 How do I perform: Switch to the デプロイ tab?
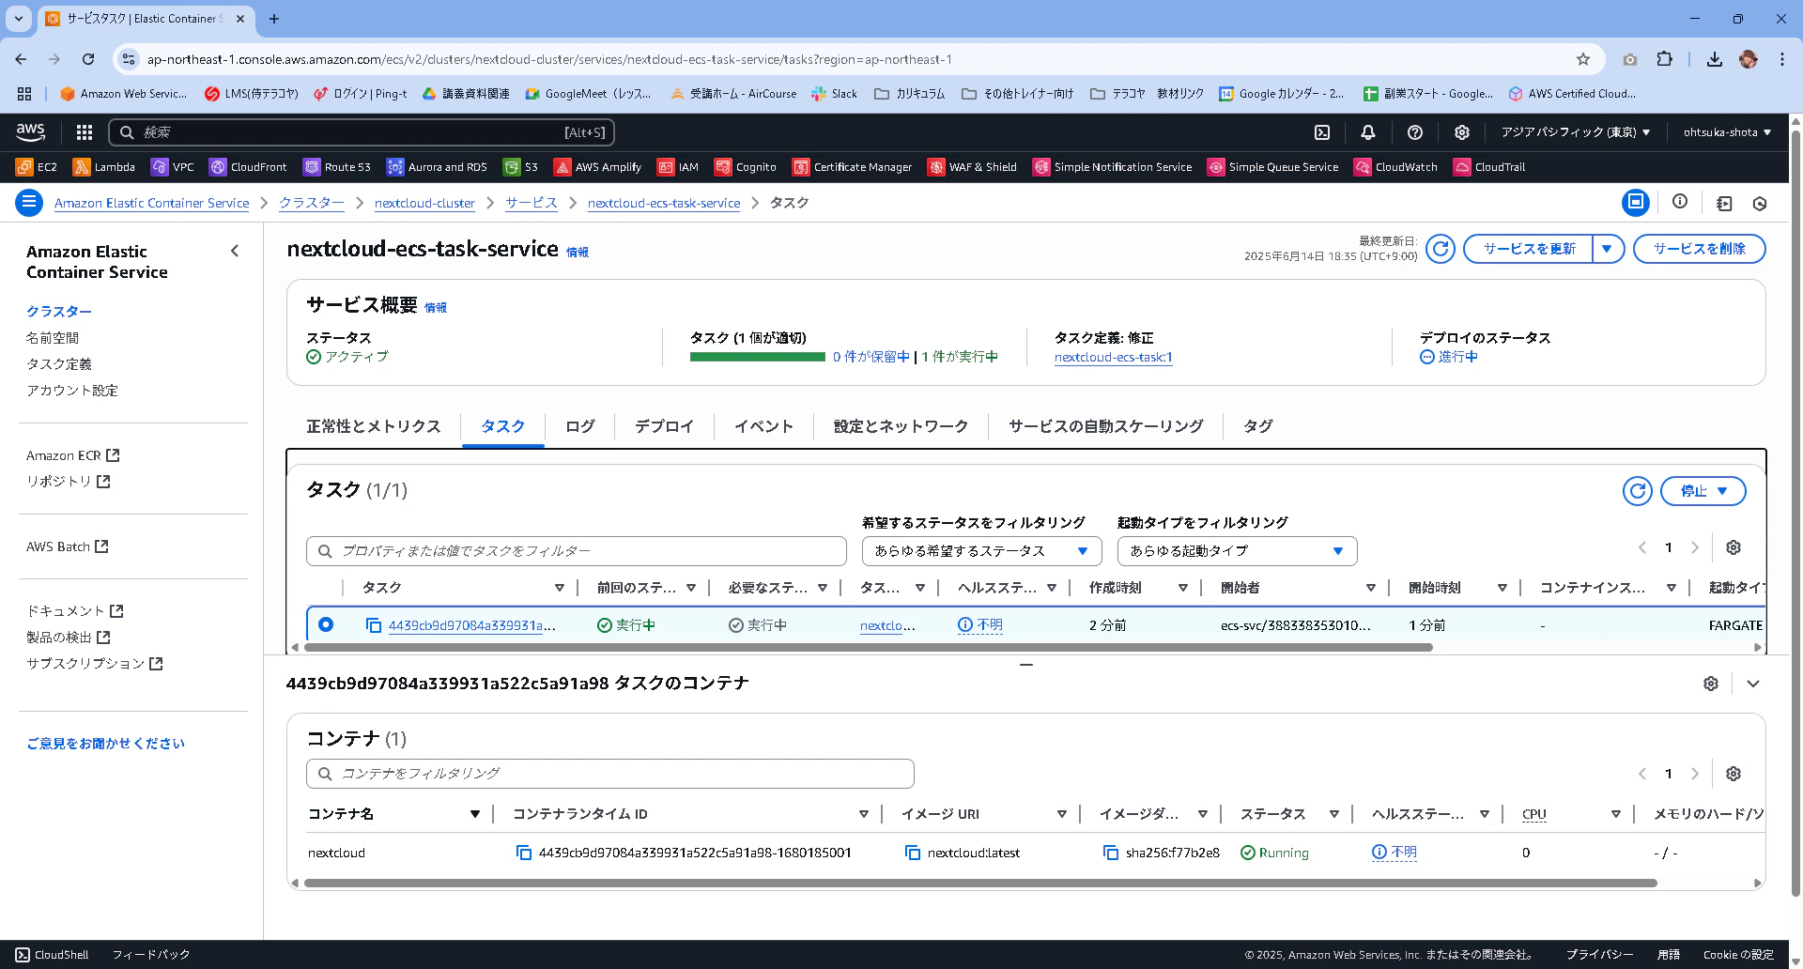[664, 426]
